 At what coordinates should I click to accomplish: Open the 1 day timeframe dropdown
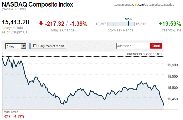pyautogui.click(x=16, y=46)
